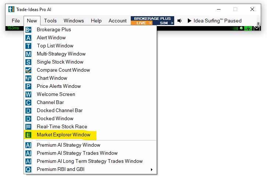This screenshot has width=267, height=186.
Task: Click the Top List 'T' icon
Action: pyautogui.click(x=28, y=46)
